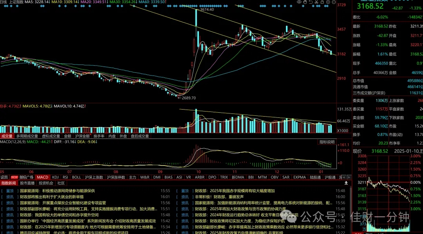Switch to 沪深金额 tab
This screenshot has height=234, width=423.
tap(82, 136)
